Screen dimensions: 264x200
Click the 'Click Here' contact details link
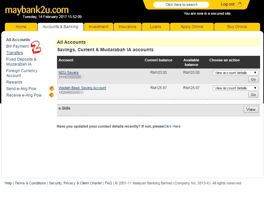click(172, 126)
